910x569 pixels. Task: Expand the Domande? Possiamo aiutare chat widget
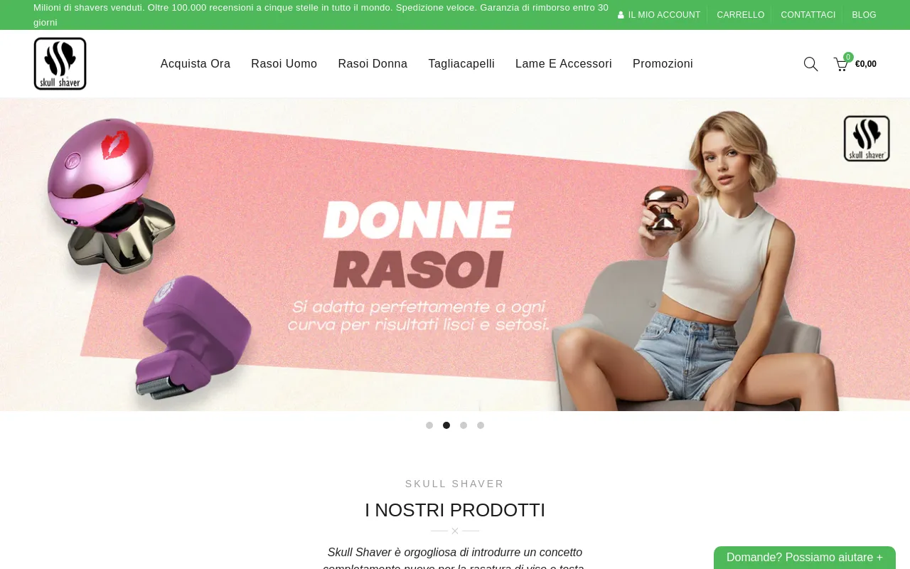coord(805,558)
